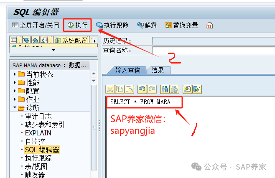Click the layout icon in navigation toolbar
275x178 pixels.
tap(15, 40)
